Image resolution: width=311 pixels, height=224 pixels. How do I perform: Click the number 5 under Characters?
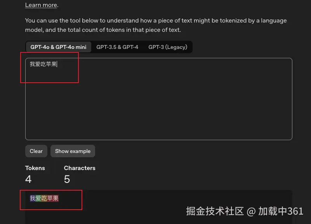coord(67,179)
